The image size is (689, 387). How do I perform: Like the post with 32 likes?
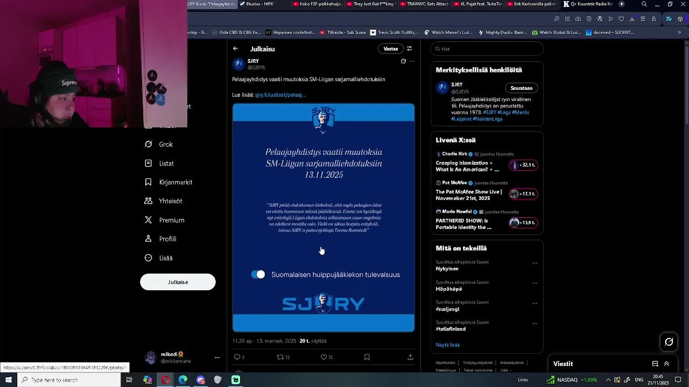pyautogui.click(x=326, y=357)
